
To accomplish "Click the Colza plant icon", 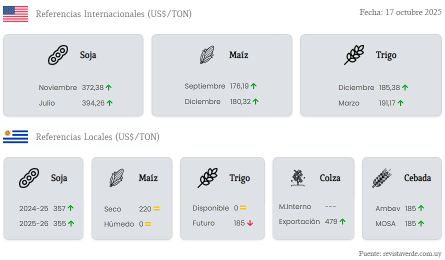I will pyautogui.click(x=298, y=178).
